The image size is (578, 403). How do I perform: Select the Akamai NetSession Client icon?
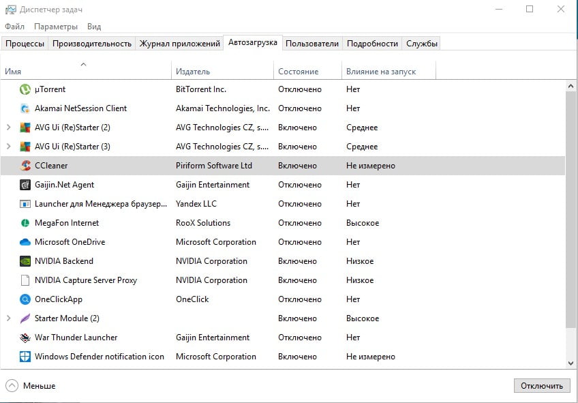pos(24,108)
